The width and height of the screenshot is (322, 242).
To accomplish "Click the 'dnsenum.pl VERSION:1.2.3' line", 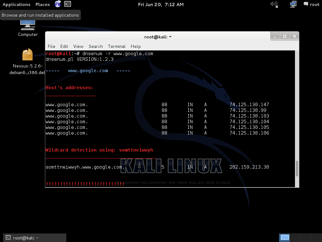I will click(x=80, y=59).
